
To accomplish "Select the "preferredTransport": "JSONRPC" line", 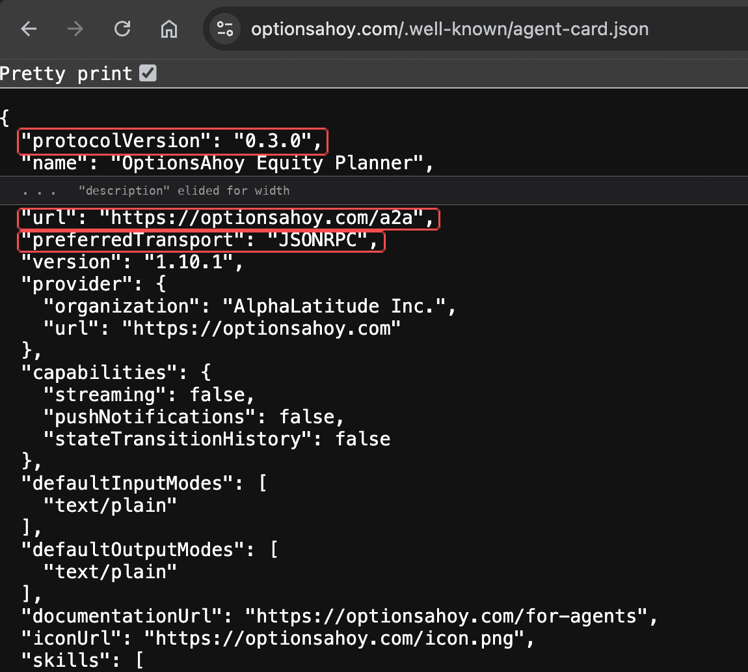I will (x=200, y=240).
